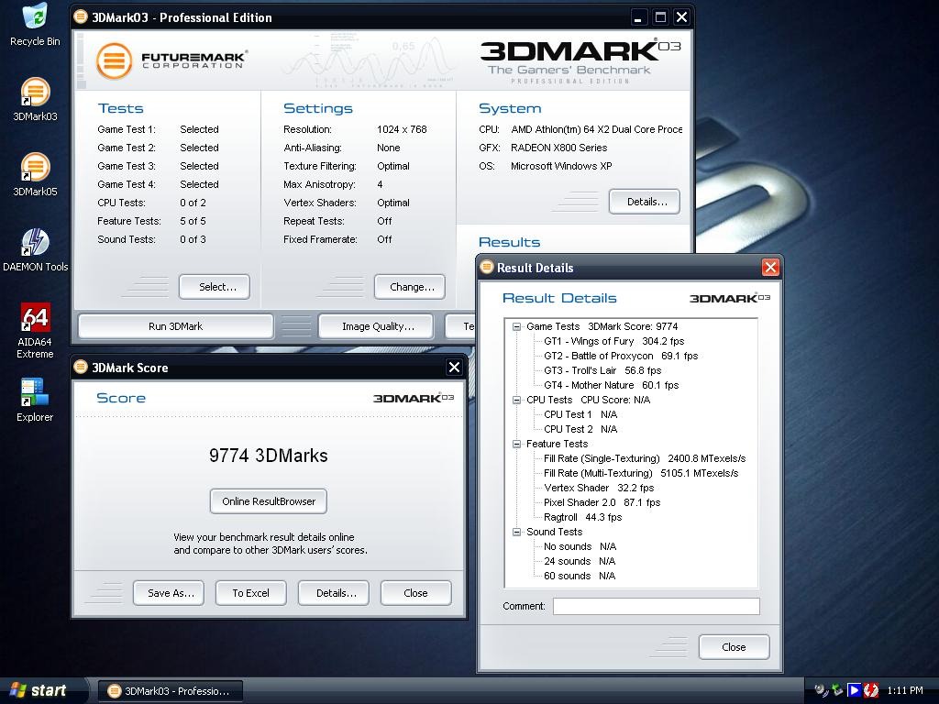Maximize the 3DMark03 main window
Screen dimensions: 939x704
click(x=660, y=17)
